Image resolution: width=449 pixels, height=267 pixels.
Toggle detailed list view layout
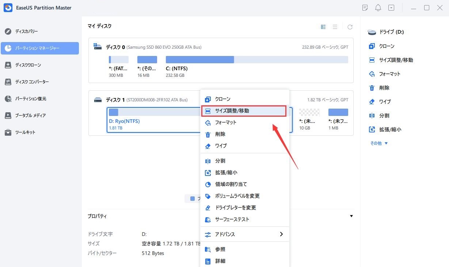[335, 26]
